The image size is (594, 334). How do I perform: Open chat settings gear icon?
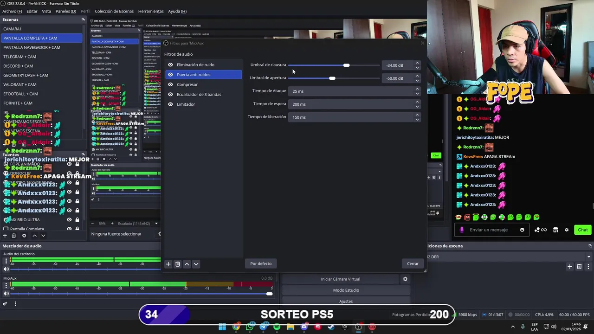(x=567, y=230)
